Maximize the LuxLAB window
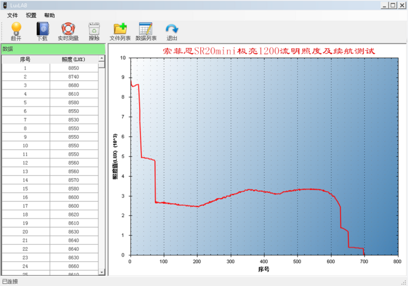The image size is (408, 286). [393, 5]
